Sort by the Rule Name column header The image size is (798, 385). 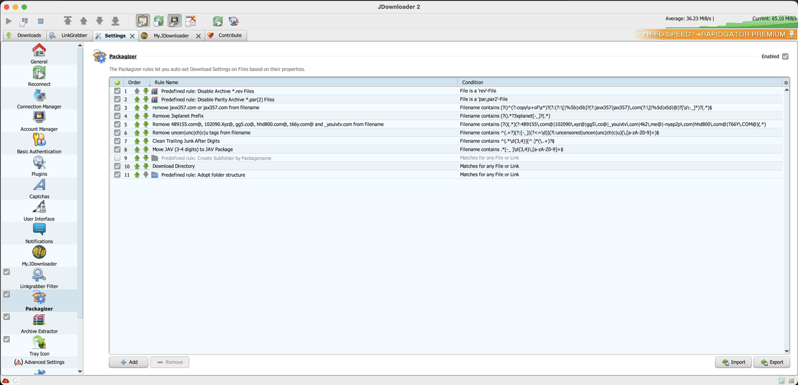tap(304, 82)
